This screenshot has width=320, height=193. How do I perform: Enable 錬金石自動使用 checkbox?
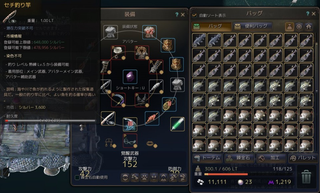coord(77,177)
